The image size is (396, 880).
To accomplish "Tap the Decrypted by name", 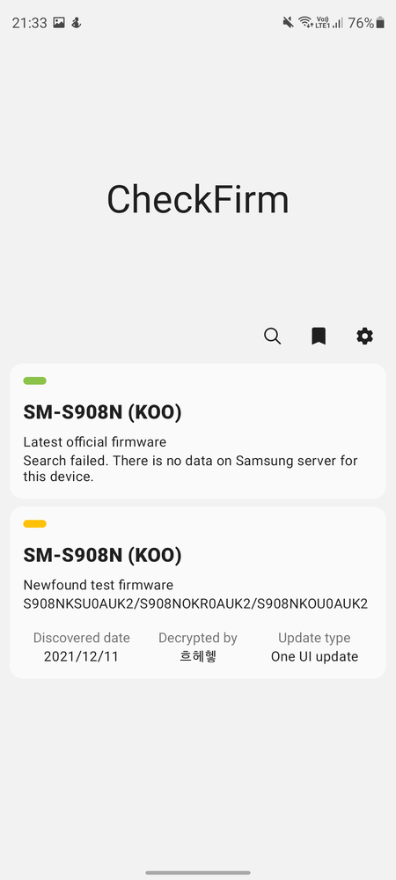I will point(198,656).
